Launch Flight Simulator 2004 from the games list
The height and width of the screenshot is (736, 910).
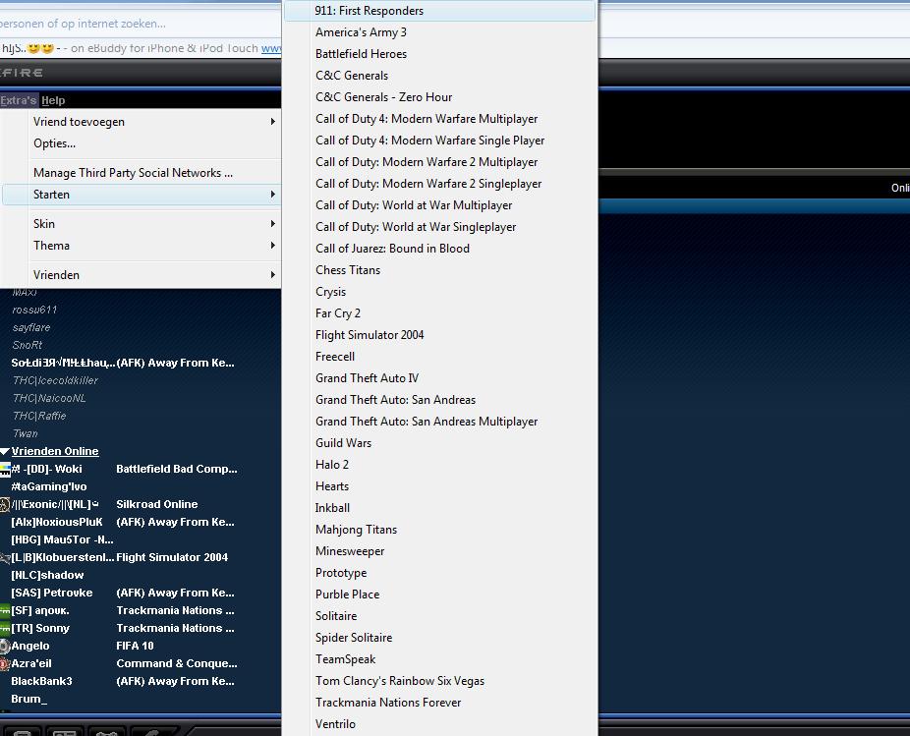(440, 335)
